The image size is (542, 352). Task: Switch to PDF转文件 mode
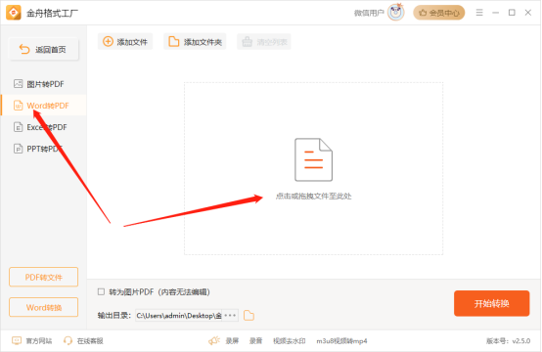tap(44, 277)
